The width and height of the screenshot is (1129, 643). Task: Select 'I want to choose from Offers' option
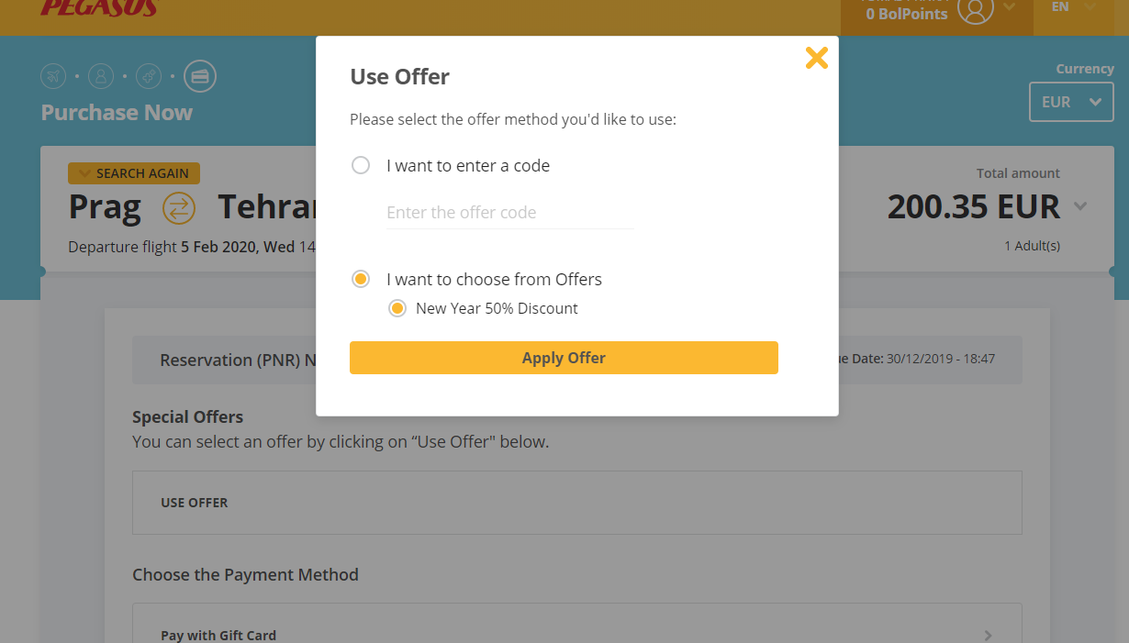(361, 279)
